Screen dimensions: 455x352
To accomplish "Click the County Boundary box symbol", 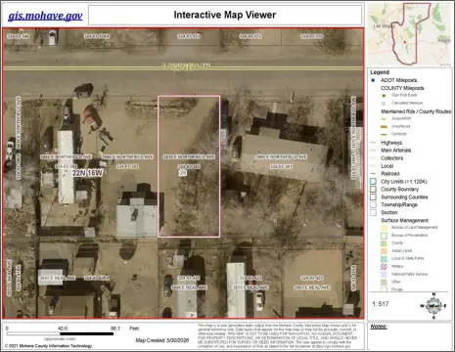I will click(374, 190).
